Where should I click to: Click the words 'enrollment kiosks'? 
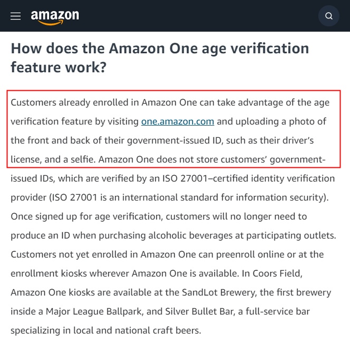click(x=49, y=273)
